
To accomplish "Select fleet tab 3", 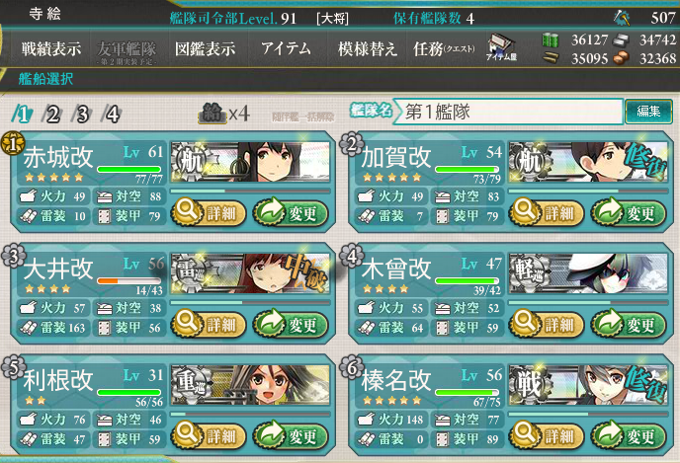I will pyautogui.click(x=82, y=115).
